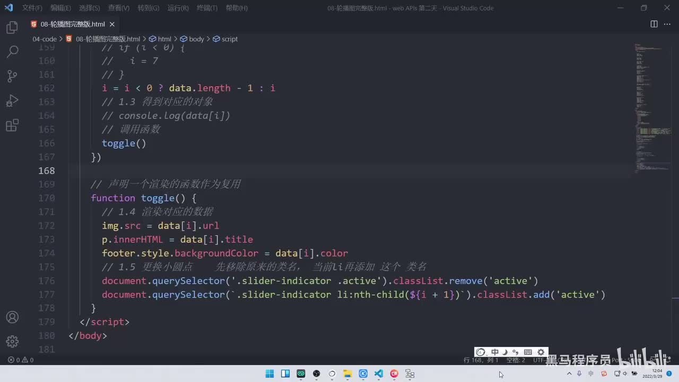Open File Explorer from the taskbar
Screen dimensions: 679x382
point(347,374)
